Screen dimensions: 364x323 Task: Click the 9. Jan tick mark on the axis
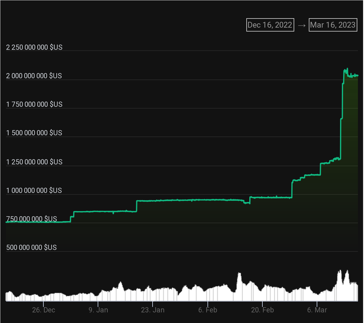pos(99,303)
